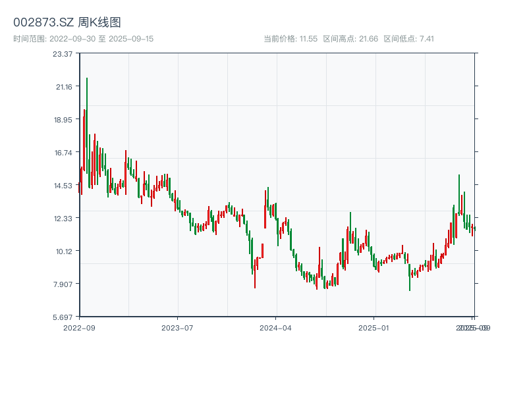The width and height of the screenshot is (527, 395).
Task: Click the x-axis label 2022-09
Action: [79, 328]
